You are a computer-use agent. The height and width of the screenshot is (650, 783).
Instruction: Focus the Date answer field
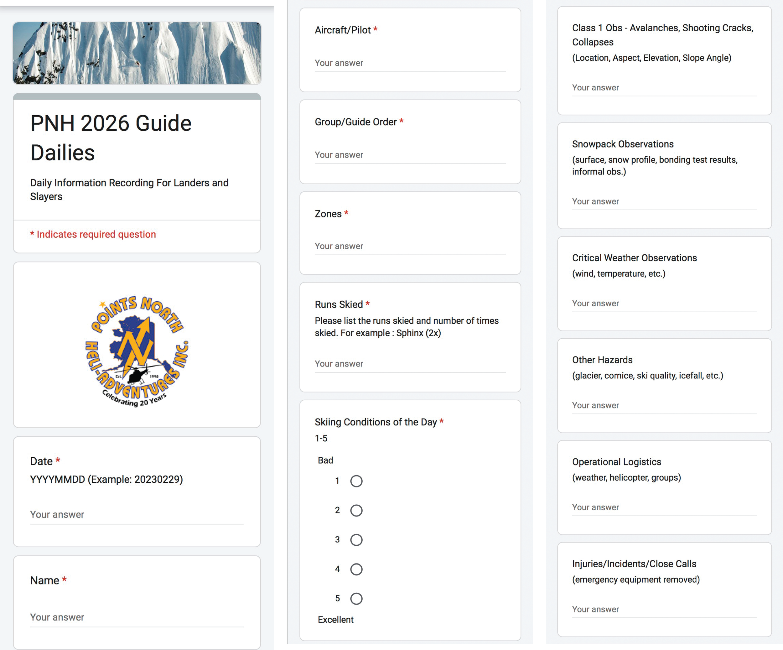pos(137,515)
